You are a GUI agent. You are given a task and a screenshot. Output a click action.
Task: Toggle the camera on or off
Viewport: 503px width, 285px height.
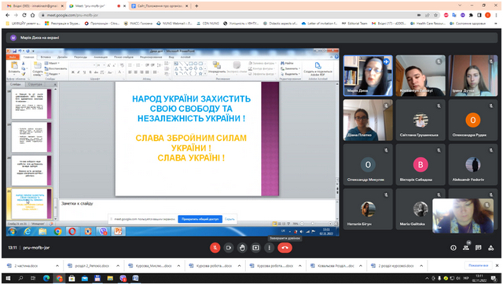coord(229,248)
